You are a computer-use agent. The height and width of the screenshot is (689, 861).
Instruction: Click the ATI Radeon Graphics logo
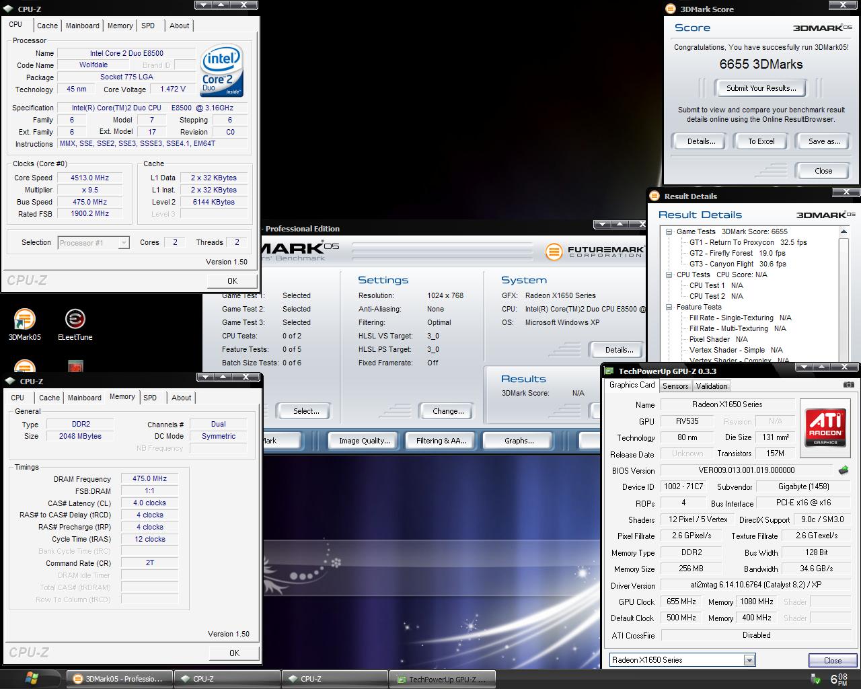click(825, 428)
